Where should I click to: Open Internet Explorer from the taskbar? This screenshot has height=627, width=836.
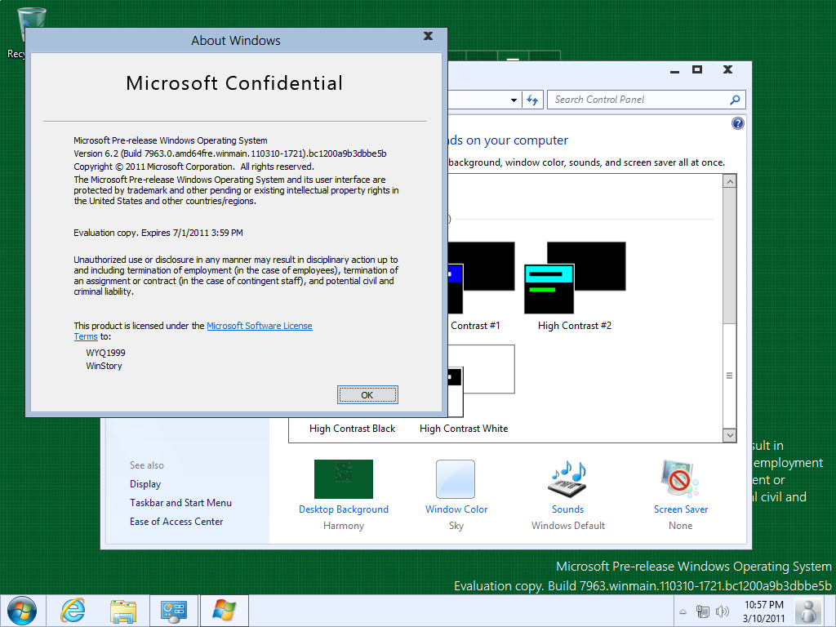pyautogui.click(x=73, y=611)
